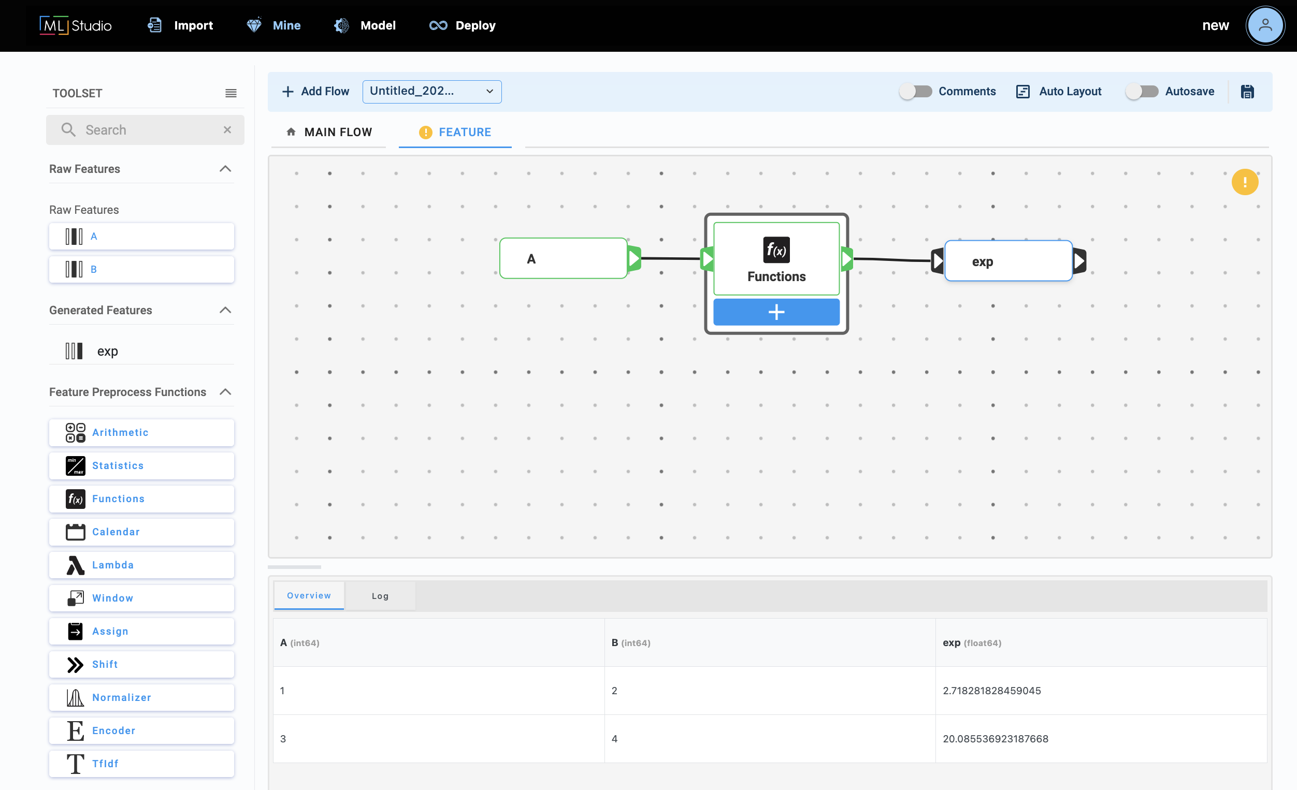
Task: Collapse the Raw Features section
Action: tap(225, 169)
